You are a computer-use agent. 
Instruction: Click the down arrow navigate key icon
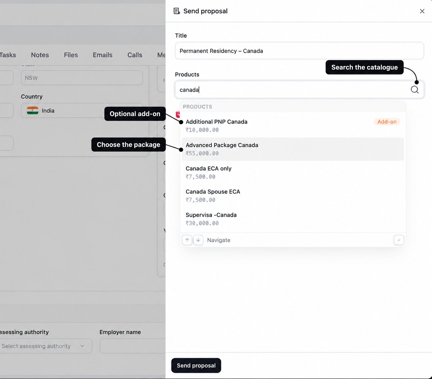pyautogui.click(x=198, y=240)
